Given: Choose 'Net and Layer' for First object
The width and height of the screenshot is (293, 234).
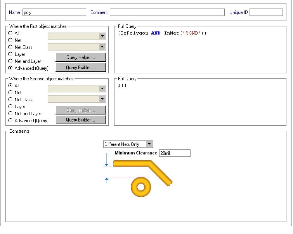Looking at the screenshot, I should tap(10, 61).
